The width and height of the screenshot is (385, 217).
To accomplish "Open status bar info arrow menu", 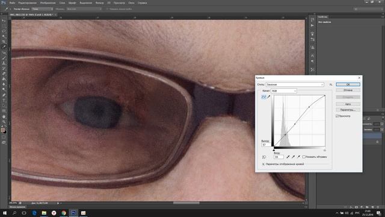I will pyautogui.click(x=58, y=203).
